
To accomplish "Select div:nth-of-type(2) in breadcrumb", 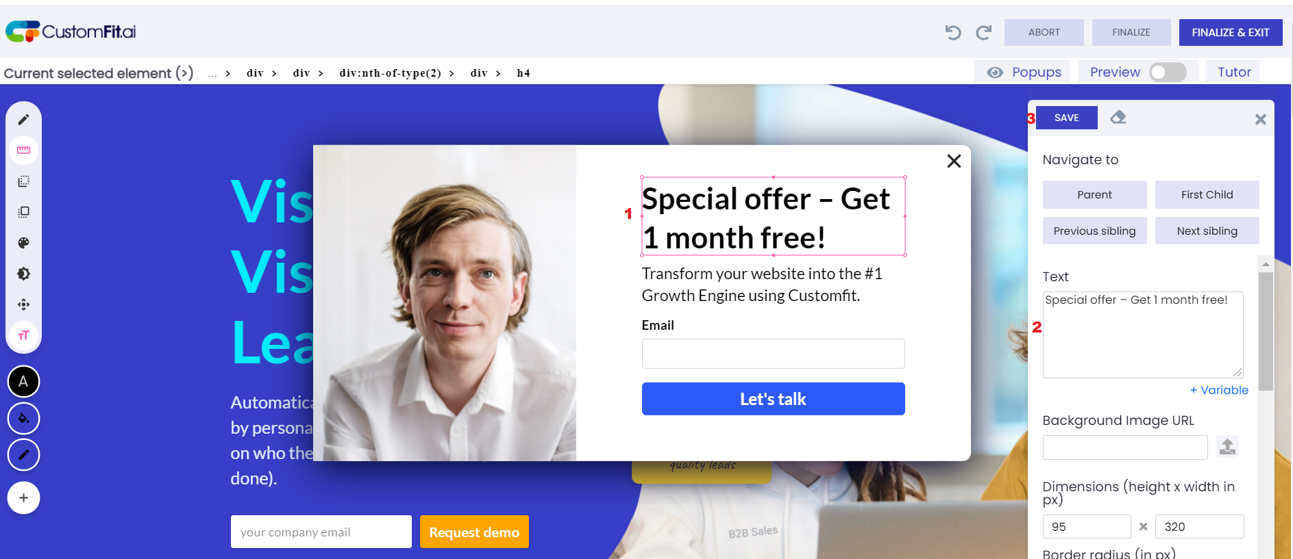I will point(390,73).
